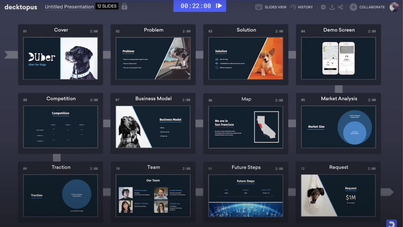Open the Cover slide
This screenshot has height=227, width=403.
point(60,58)
